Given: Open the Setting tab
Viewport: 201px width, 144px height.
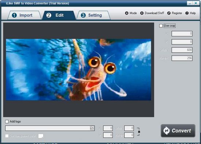Looking at the screenshot, I should [93, 15].
